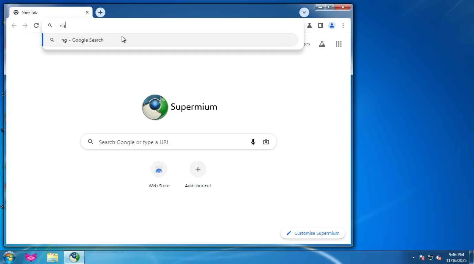474x264 pixels.
Task: Click Add shortcut
Action: pos(198,175)
